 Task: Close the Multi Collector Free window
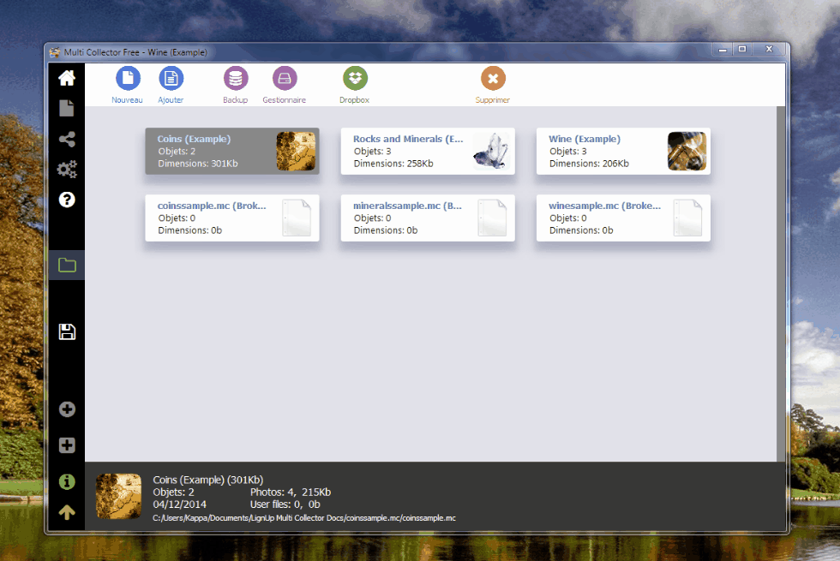tap(770, 50)
